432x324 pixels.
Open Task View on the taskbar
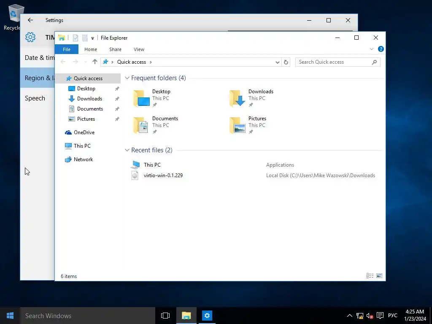(x=165, y=316)
